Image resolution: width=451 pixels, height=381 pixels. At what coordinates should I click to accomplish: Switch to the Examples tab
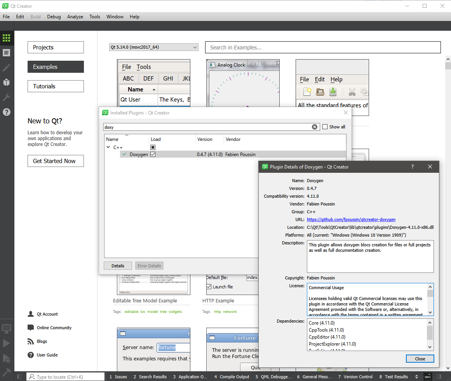tap(55, 67)
